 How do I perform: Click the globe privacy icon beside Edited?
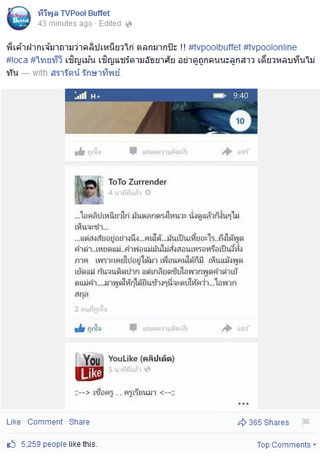tap(129, 24)
